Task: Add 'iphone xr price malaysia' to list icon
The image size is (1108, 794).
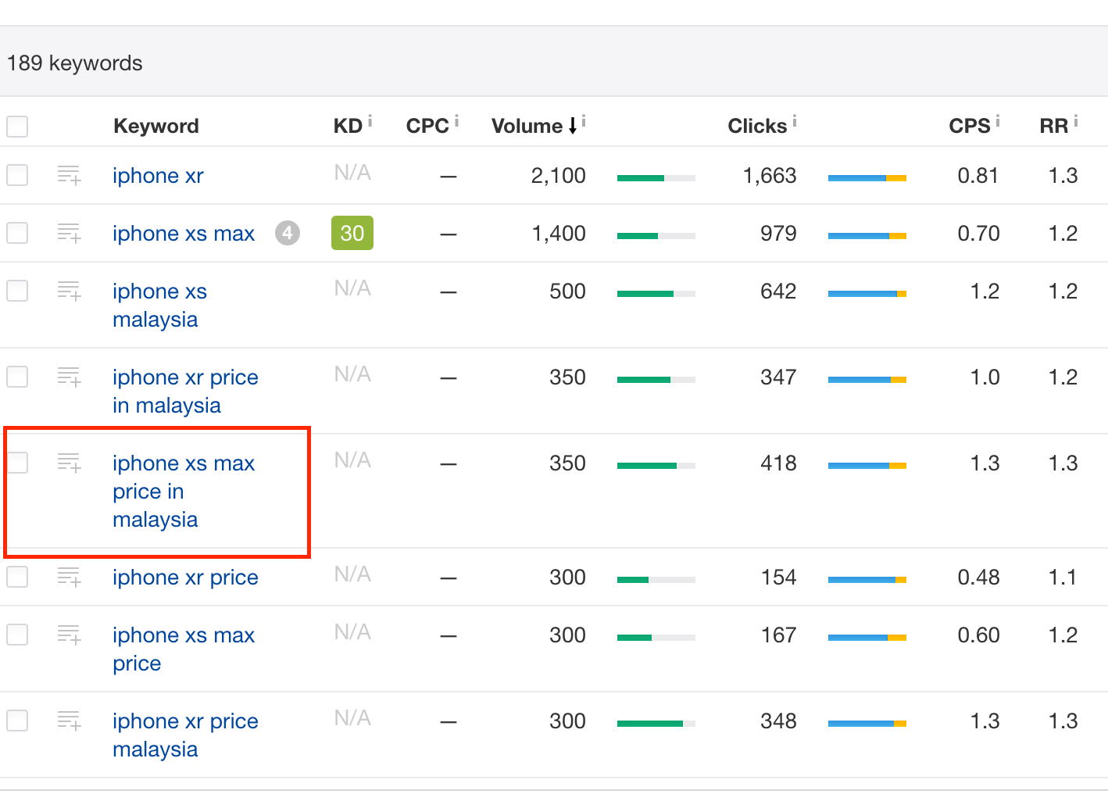Action: pyautogui.click(x=69, y=721)
